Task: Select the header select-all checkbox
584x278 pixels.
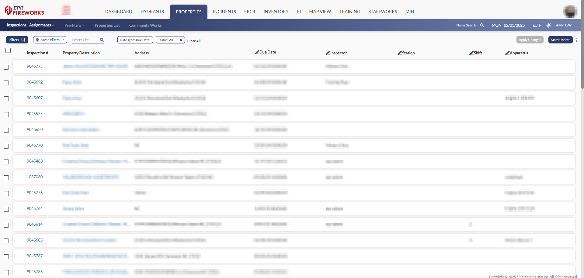Action: tap(8, 50)
